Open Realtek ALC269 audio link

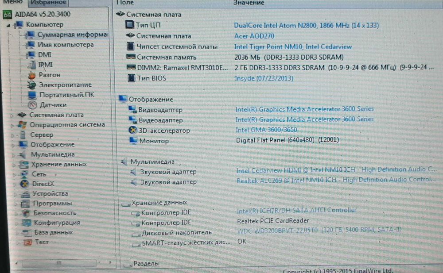[336, 180]
